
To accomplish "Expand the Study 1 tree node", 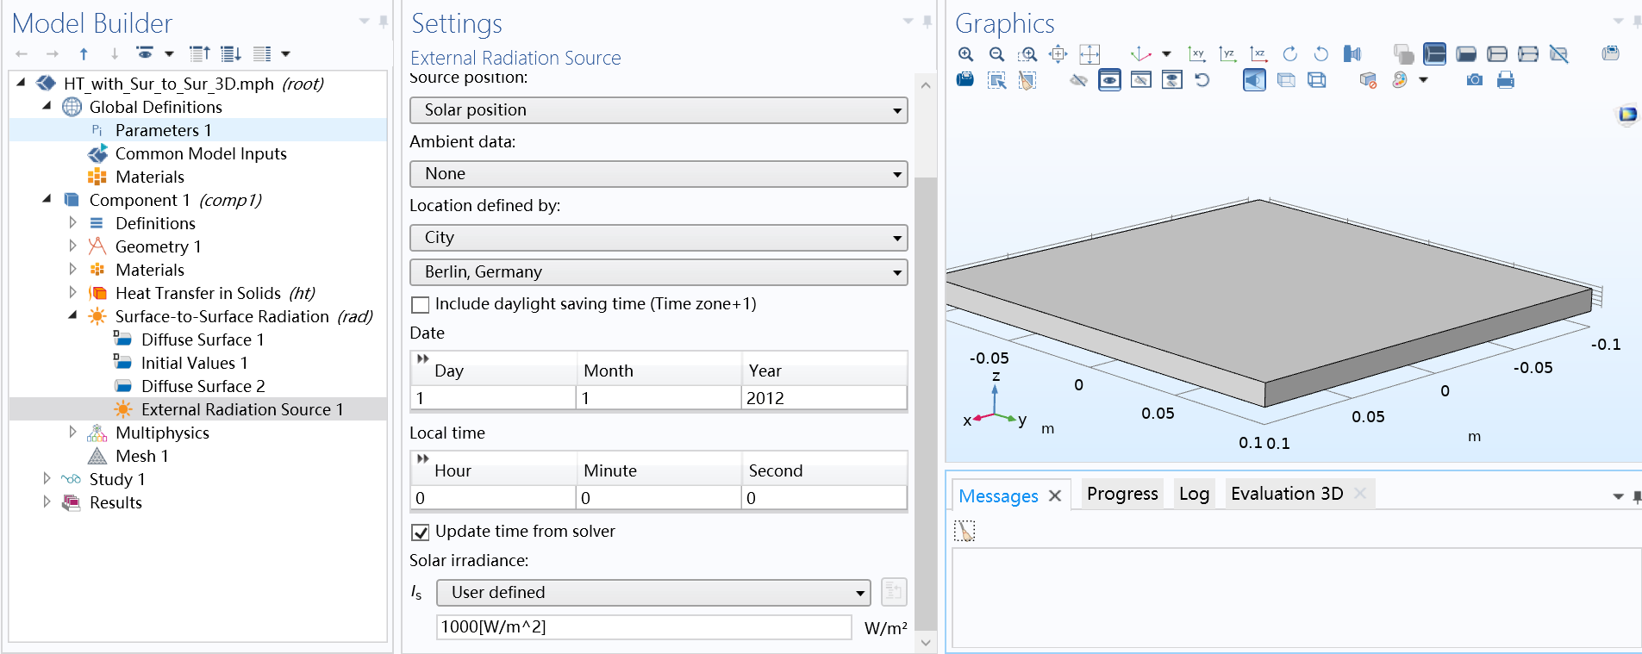I will pyautogui.click(x=47, y=478).
